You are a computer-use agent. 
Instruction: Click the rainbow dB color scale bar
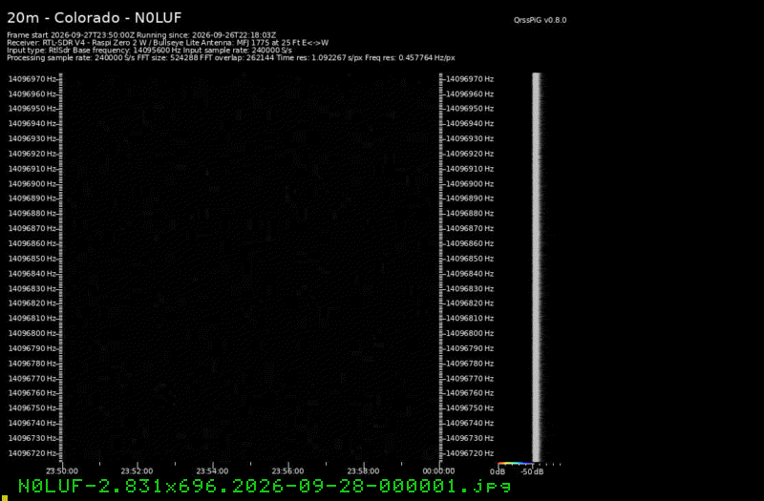pos(515,464)
